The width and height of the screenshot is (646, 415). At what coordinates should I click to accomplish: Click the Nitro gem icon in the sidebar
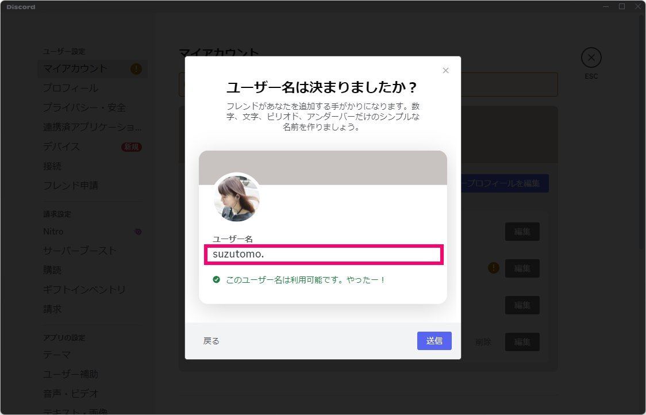[137, 231]
